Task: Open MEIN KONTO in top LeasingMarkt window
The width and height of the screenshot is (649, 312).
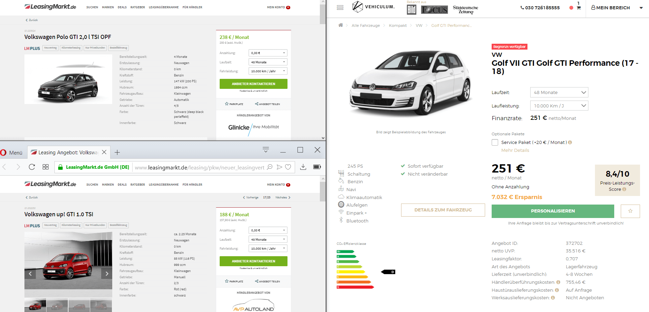Action: coord(279,7)
